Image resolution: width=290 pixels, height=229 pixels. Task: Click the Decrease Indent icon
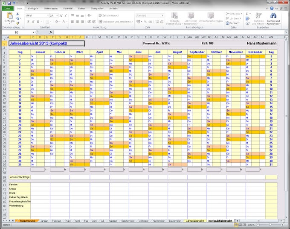89,22
